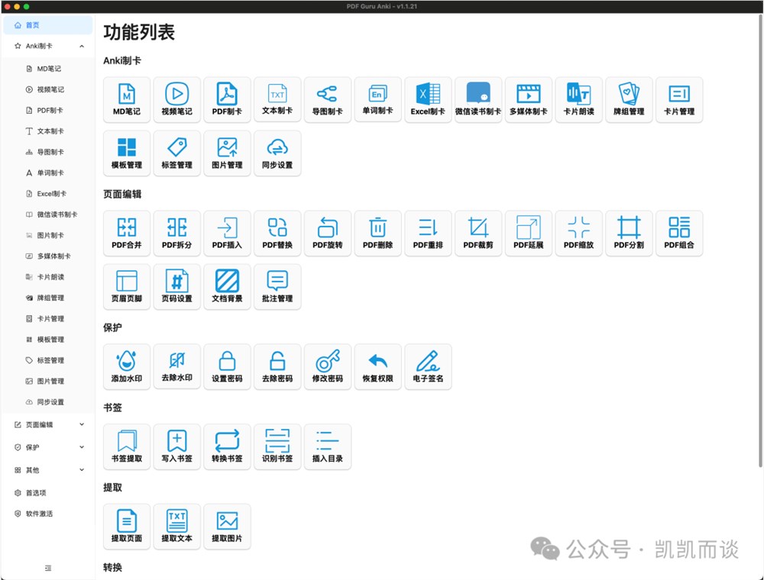Open the 导图制卡 card in the feature grid

[328, 100]
